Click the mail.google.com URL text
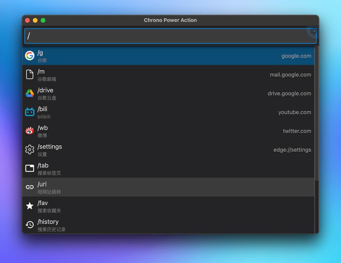 point(290,75)
